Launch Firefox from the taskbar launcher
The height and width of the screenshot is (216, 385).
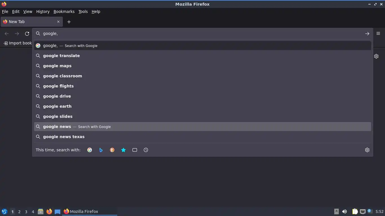[49, 211]
